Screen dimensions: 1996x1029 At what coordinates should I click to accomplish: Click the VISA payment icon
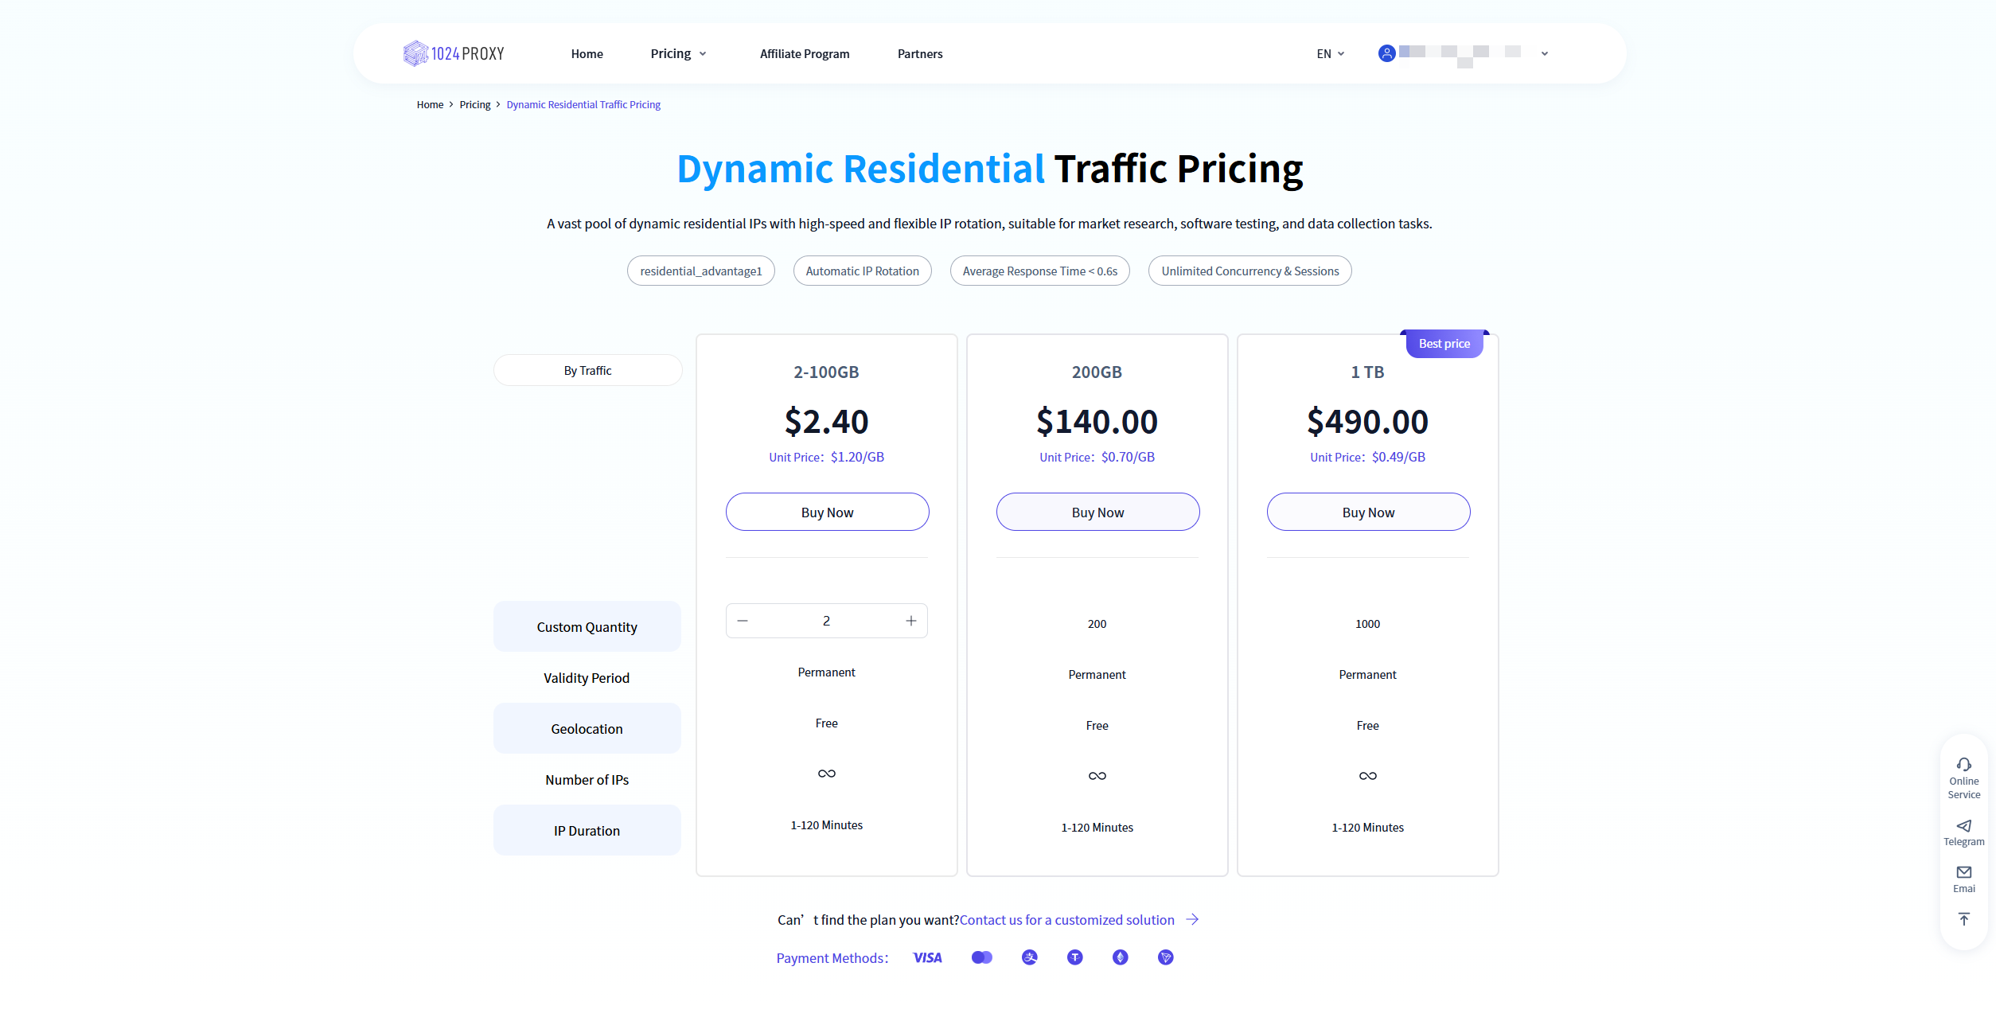(927, 957)
